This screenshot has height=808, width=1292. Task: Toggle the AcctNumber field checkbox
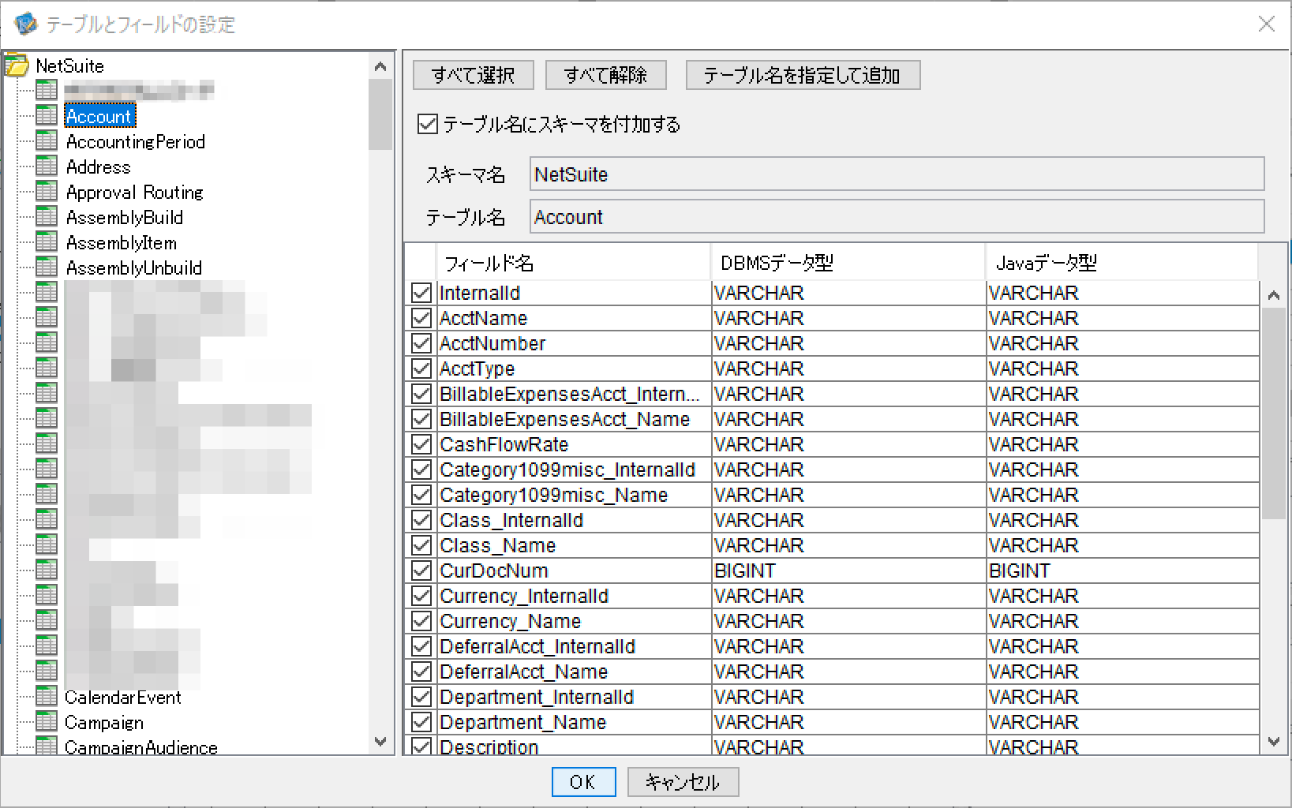tap(421, 343)
